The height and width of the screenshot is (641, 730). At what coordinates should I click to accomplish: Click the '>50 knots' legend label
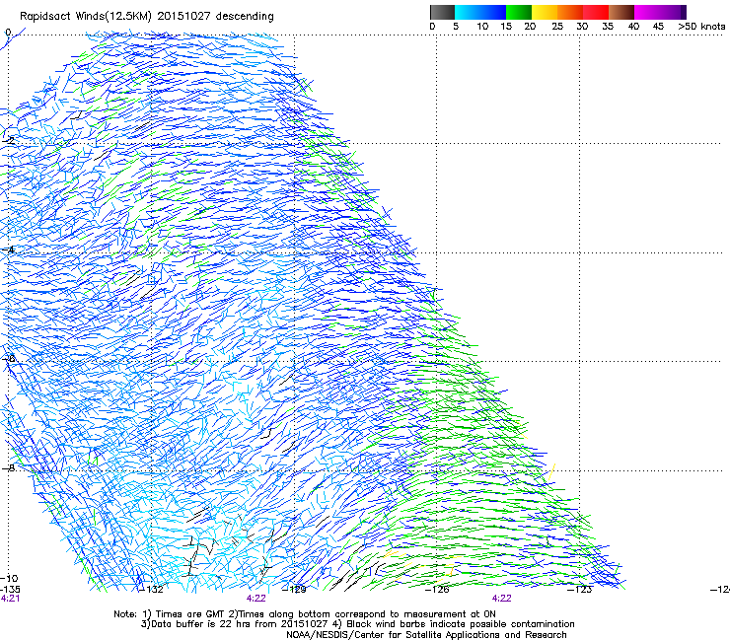701,27
